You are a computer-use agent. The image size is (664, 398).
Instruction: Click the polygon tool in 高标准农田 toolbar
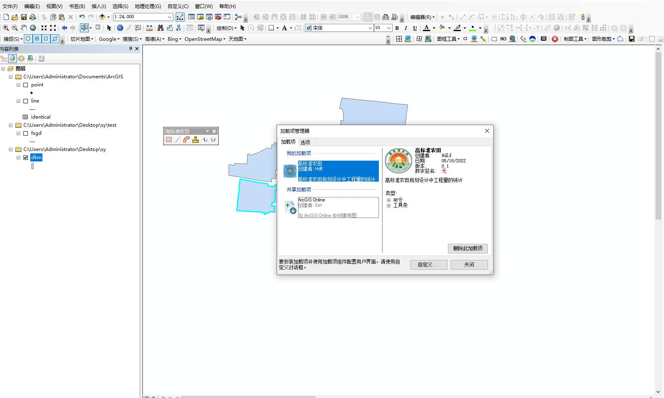(x=169, y=140)
